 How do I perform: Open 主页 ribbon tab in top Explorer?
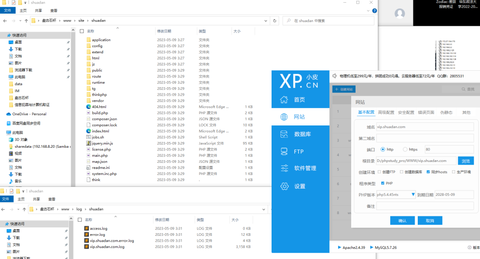(23, 10)
